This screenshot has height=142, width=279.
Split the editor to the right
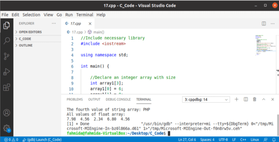263,23
